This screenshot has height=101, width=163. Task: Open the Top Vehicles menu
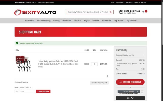point(131,21)
